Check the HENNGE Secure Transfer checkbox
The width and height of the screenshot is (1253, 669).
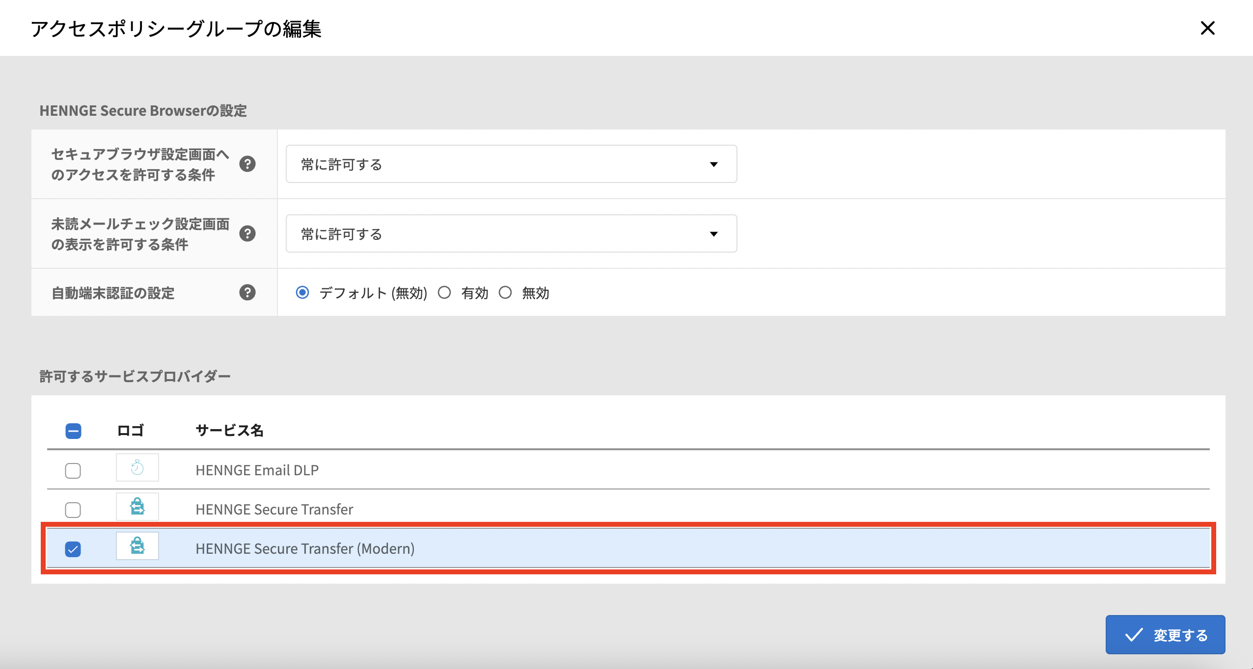tap(73, 510)
